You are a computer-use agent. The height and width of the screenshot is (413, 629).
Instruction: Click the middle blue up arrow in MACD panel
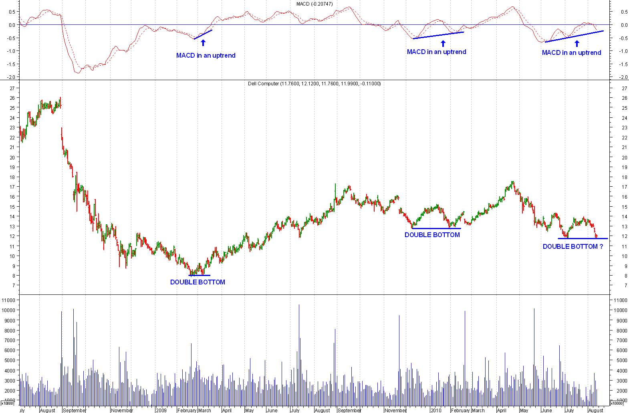(443, 44)
